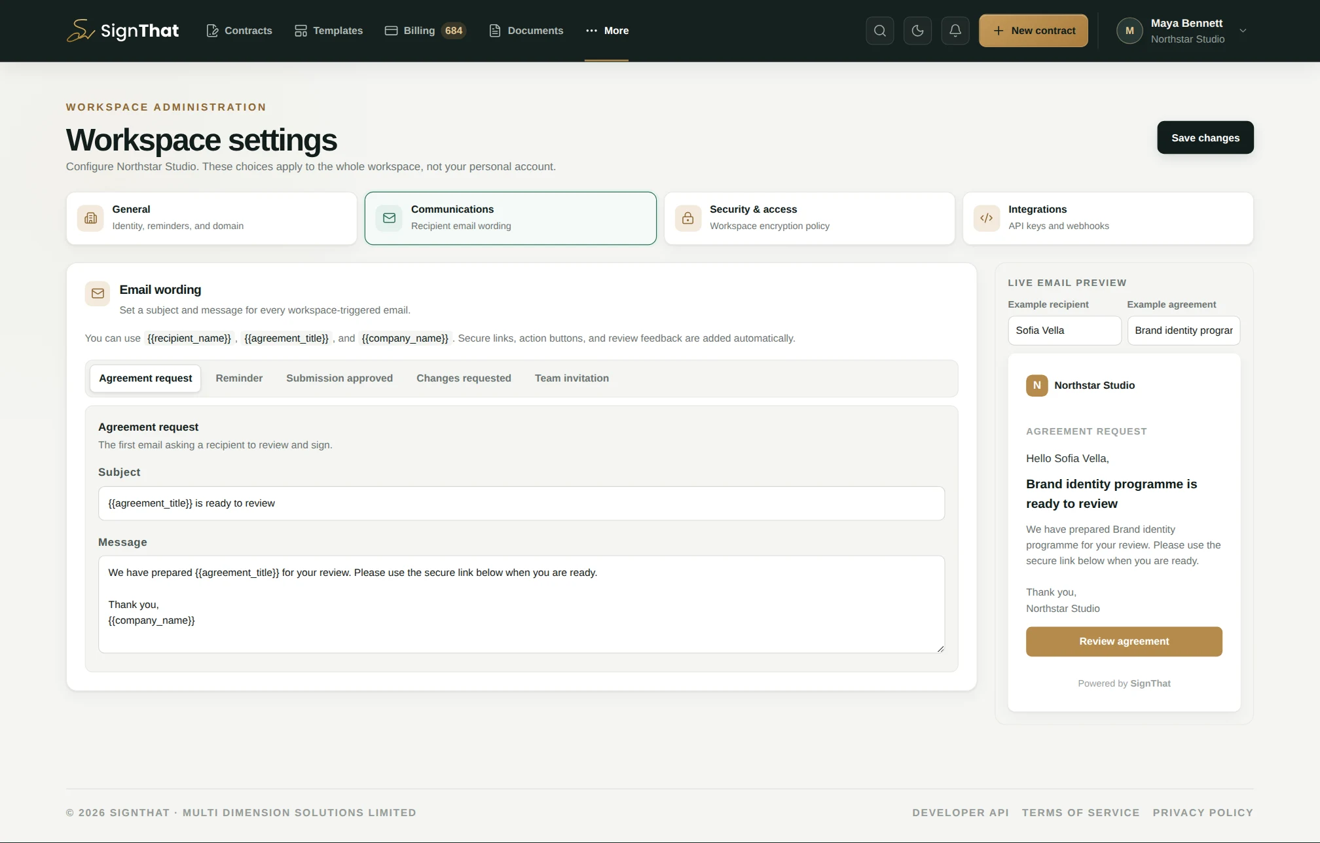Viewport: 1320px width, 843px height.
Task: Click the Integrations code icon
Action: 987,218
